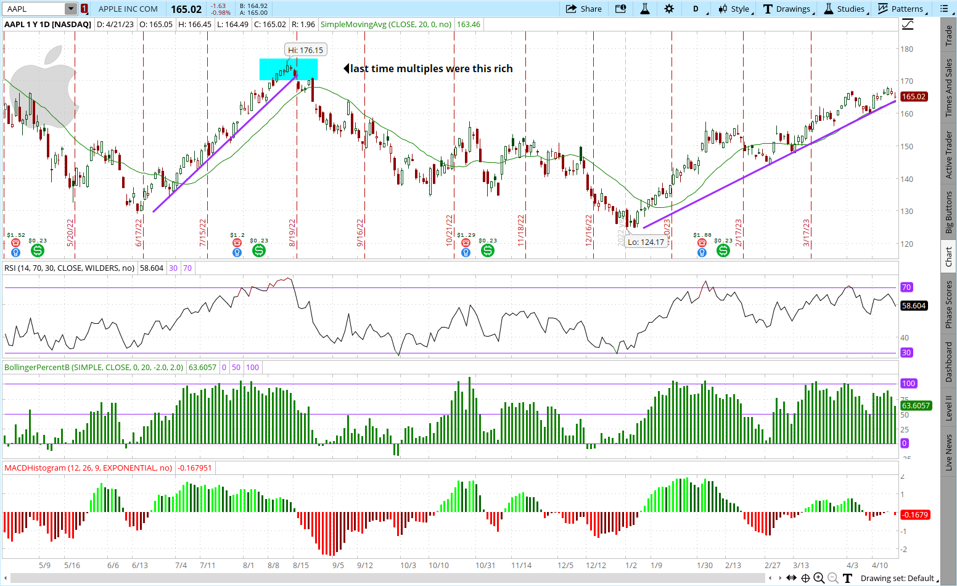Open the Patterns dropdown menu

(x=902, y=9)
